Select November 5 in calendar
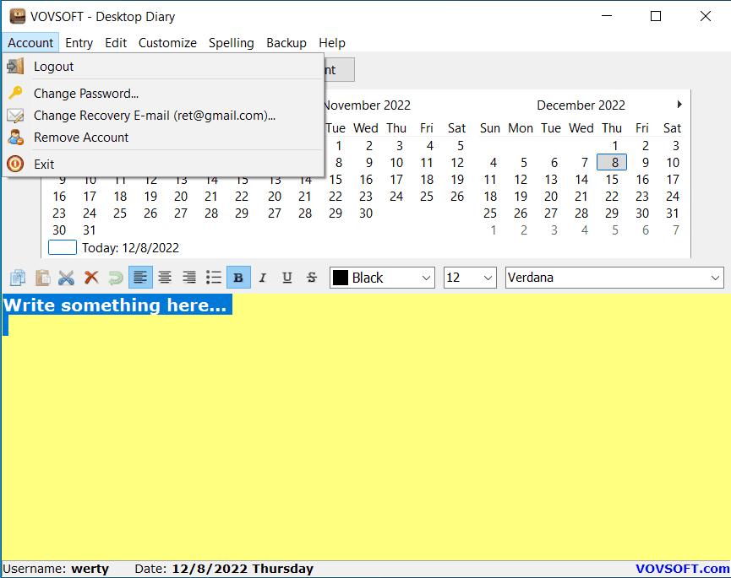Viewport: 731px width, 578px height. click(460, 146)
